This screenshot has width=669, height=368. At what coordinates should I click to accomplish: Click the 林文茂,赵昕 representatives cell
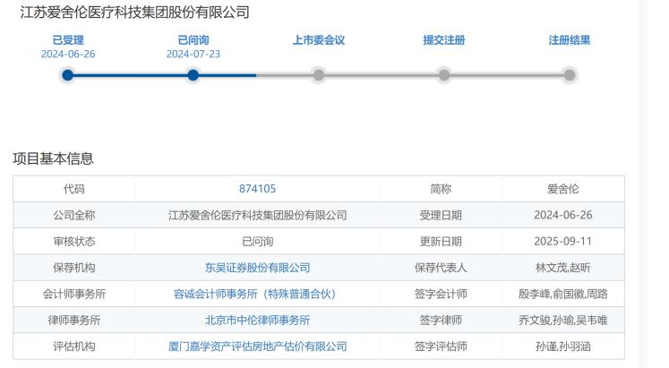(562, 268)
